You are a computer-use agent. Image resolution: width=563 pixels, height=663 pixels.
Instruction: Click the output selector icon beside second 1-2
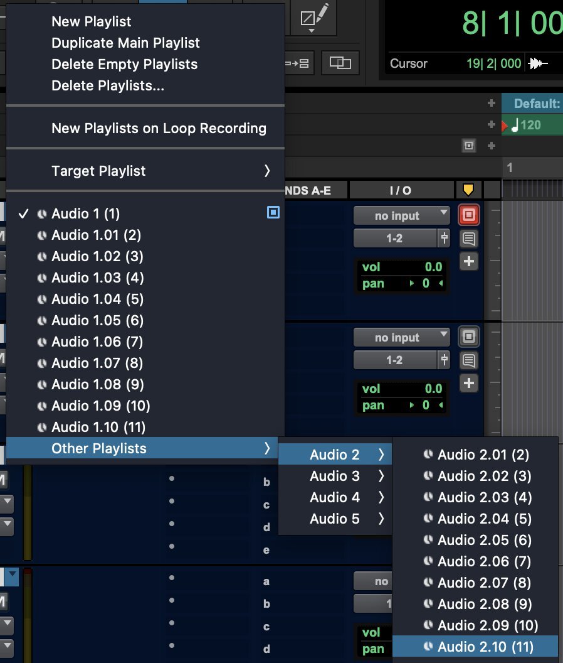point(444,360)
